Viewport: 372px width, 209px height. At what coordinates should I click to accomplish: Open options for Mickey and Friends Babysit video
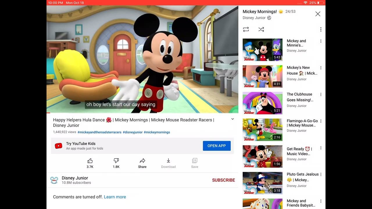pyautogui.click(x=321, y=201)
